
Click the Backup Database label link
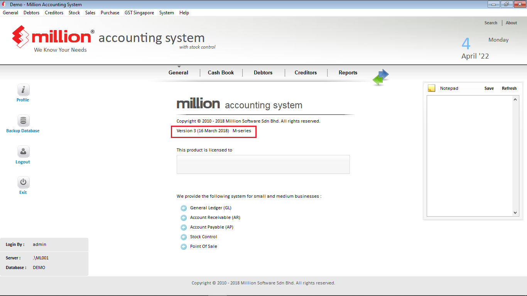click(x=23, y=131)
